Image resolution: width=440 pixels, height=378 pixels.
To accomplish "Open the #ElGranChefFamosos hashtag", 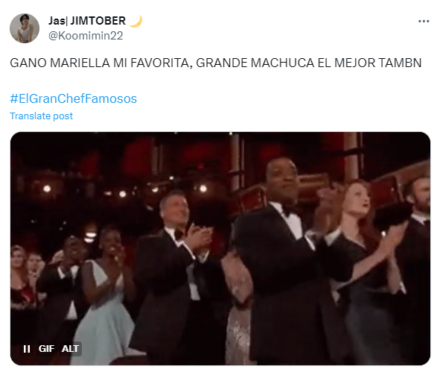I will tap(73, 98).
